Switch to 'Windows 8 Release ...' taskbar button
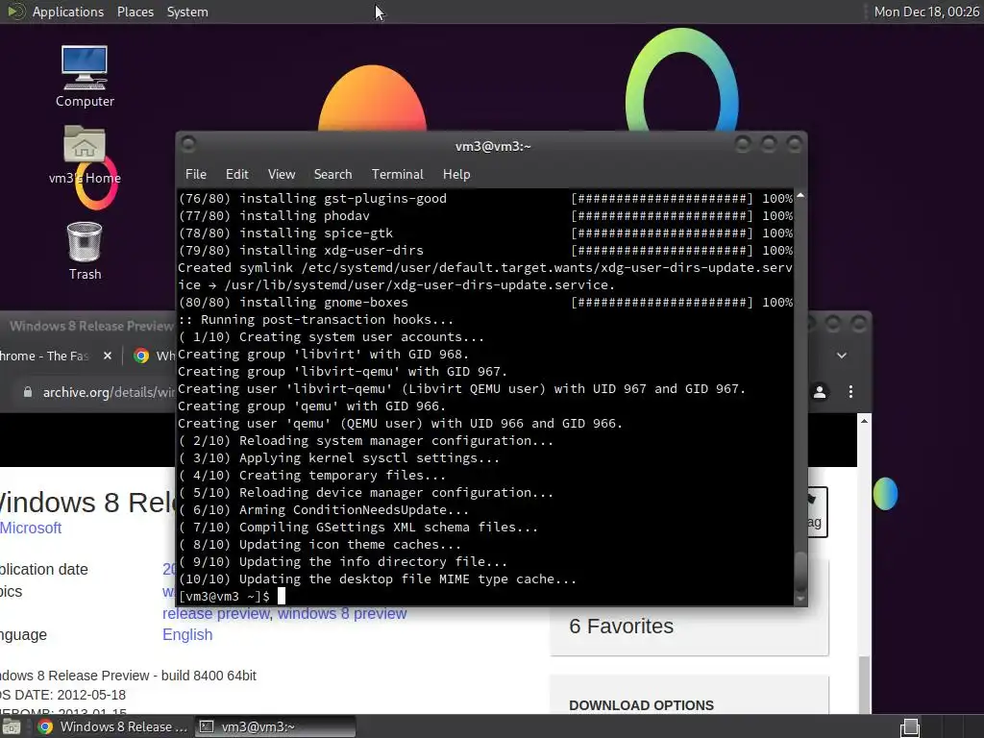The height and width of the screenshot is (738, 984). pos(113,726)
